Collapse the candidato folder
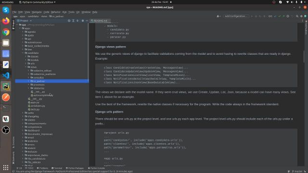Image resolution: width=308 pixels, height=173 pixels. [23, 53]
